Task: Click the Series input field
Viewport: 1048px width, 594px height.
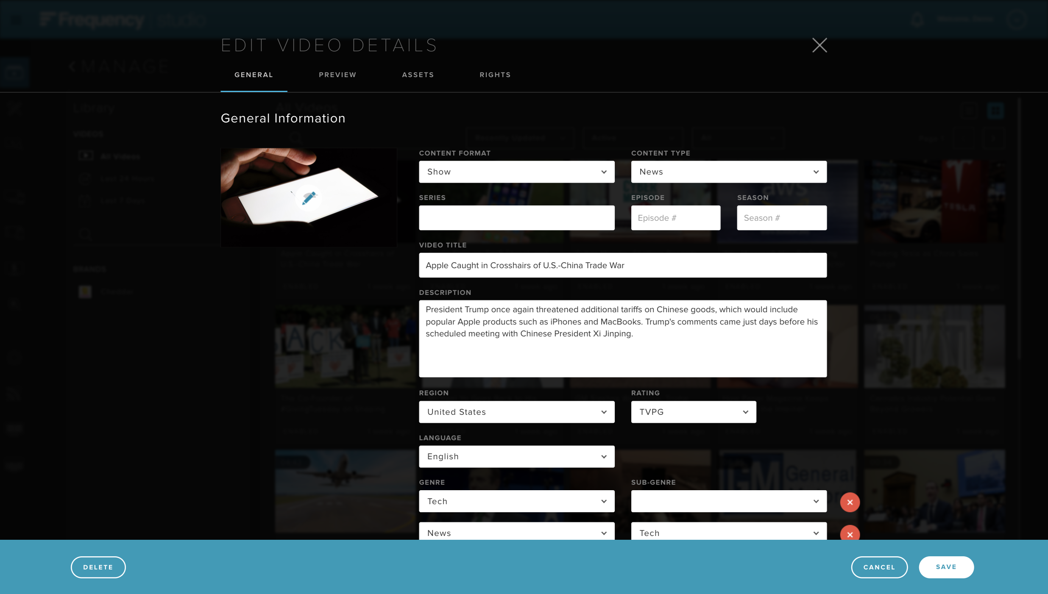Action: click(516, 218)
